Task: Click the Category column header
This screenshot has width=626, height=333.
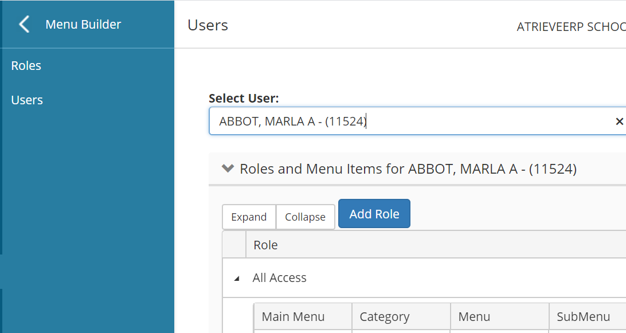Action: point(384,316)
